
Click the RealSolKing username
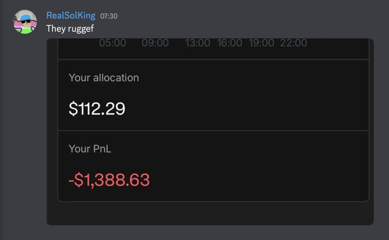[71, 15]
